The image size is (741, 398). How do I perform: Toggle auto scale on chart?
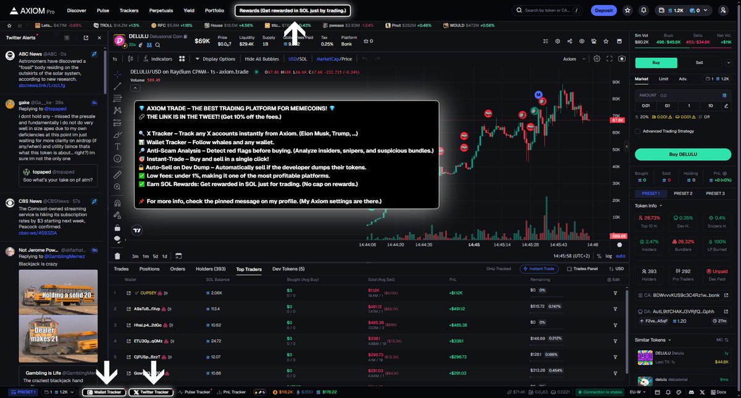(621, 256)
